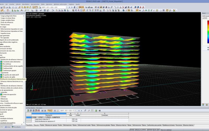Screen dimensions: 209x131
Task: Open load case dropdown CO17 in main toolbar
Action: [67, 7]
